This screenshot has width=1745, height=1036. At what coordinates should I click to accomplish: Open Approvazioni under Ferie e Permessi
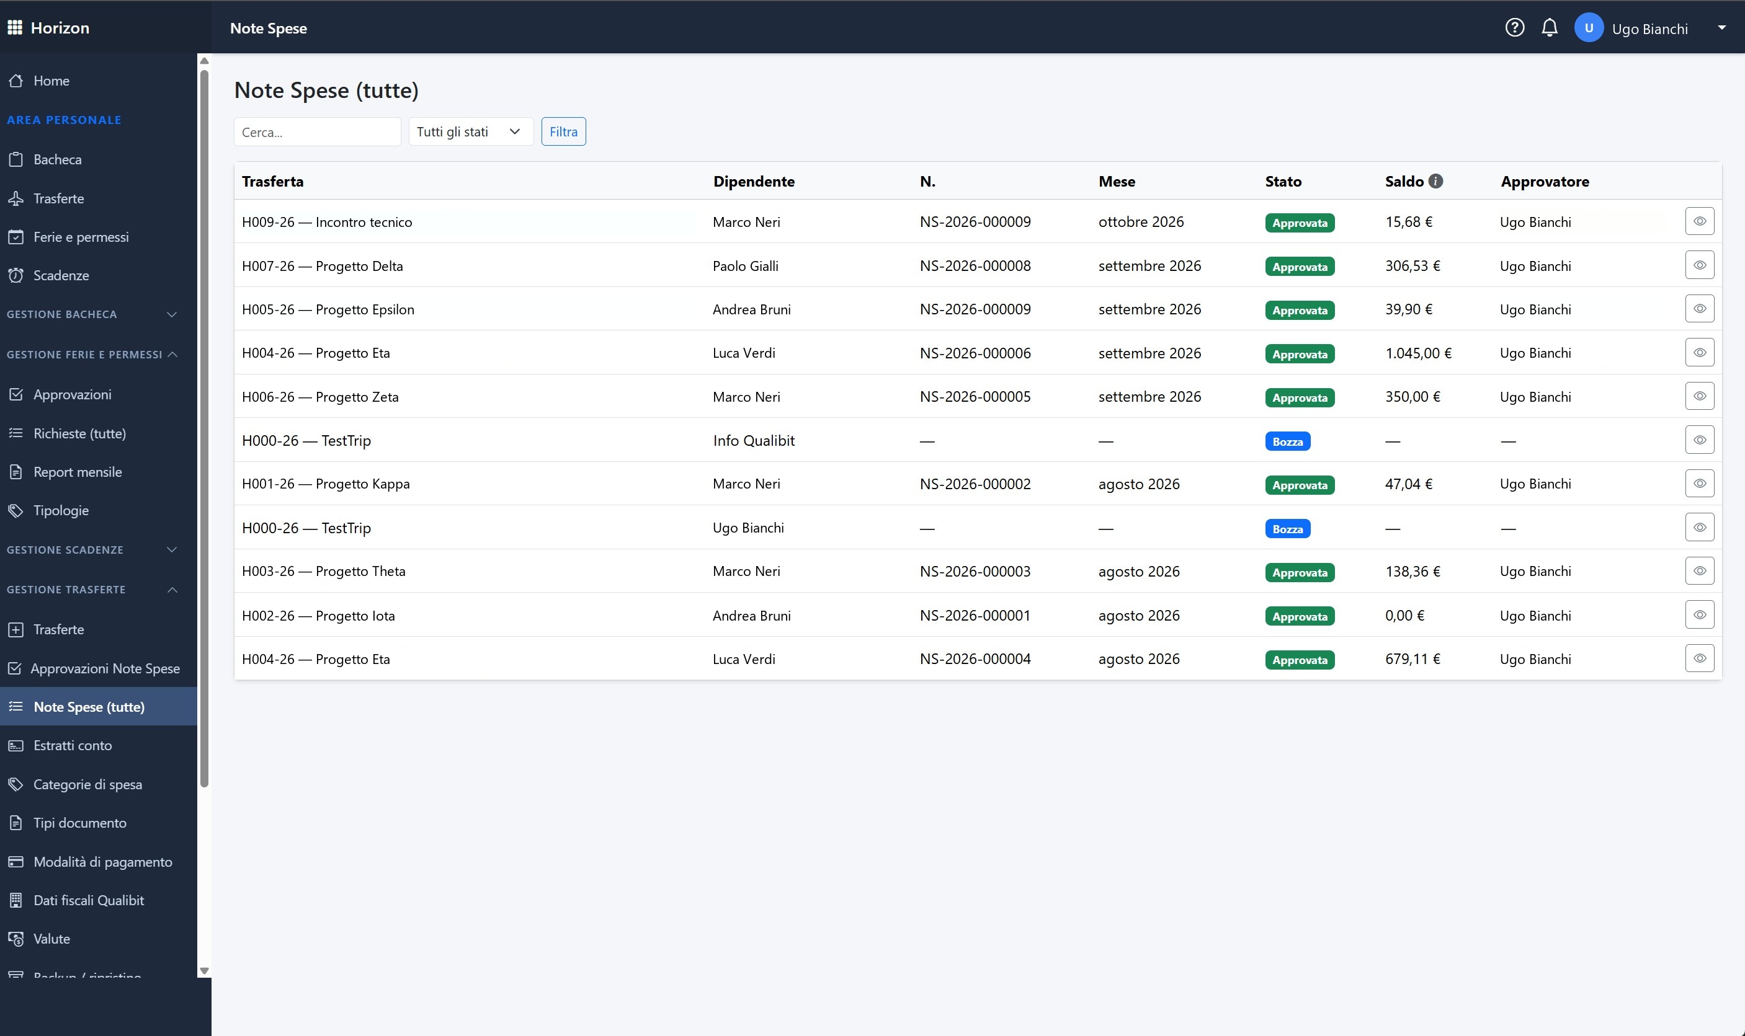[99, 394]
